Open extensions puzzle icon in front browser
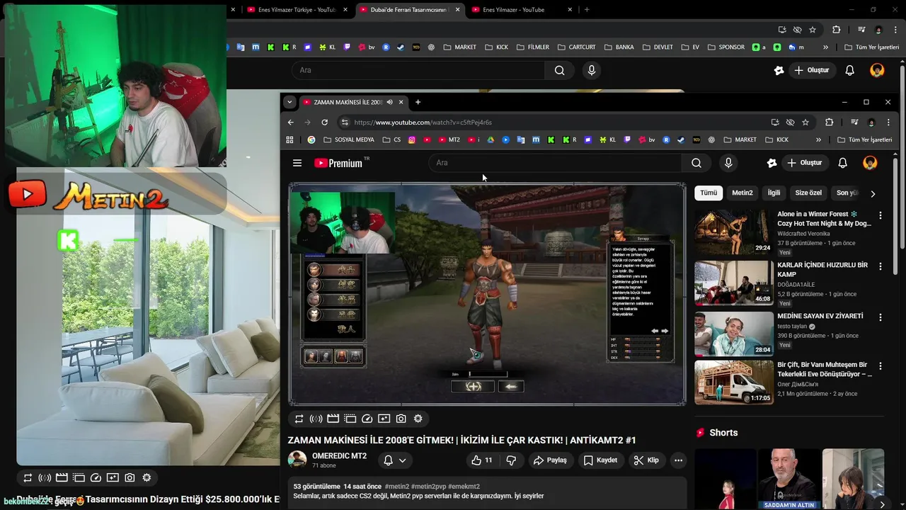906x510 pixels. point(830,122)
